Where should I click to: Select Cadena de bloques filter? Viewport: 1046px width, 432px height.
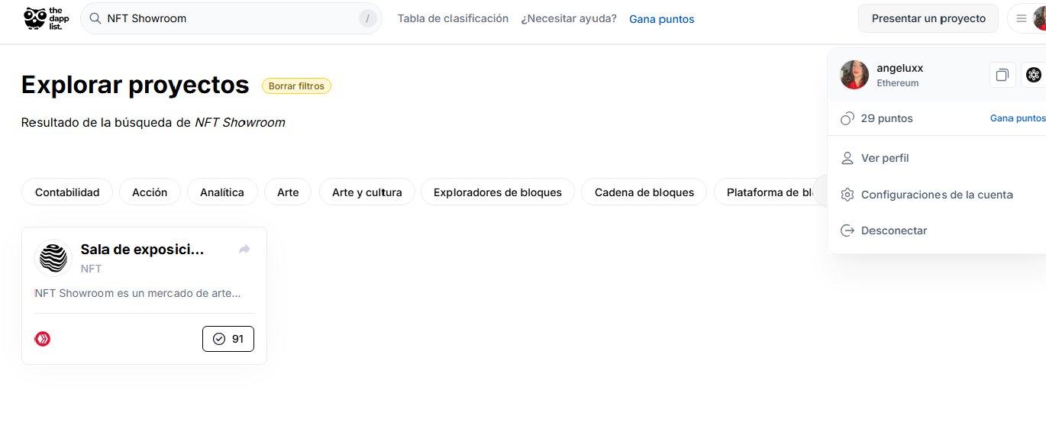click(644, 192)
